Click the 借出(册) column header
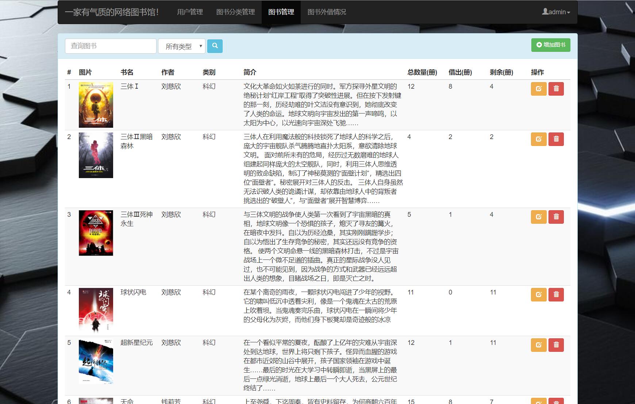This screenshot has height=404, width=635. click(460, 72)
